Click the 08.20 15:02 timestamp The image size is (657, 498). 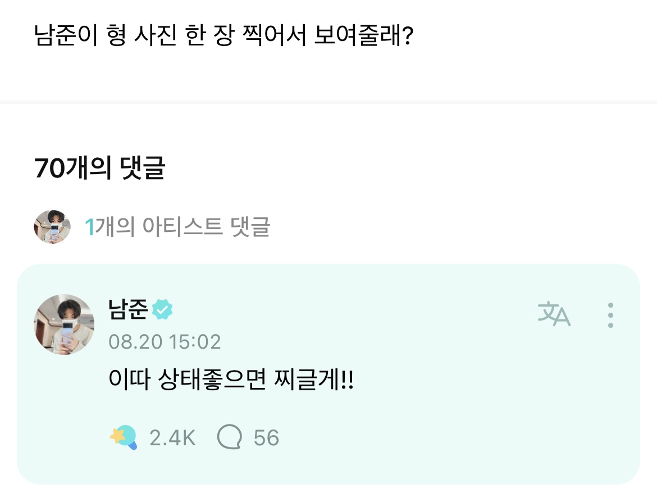coord(165,342)
